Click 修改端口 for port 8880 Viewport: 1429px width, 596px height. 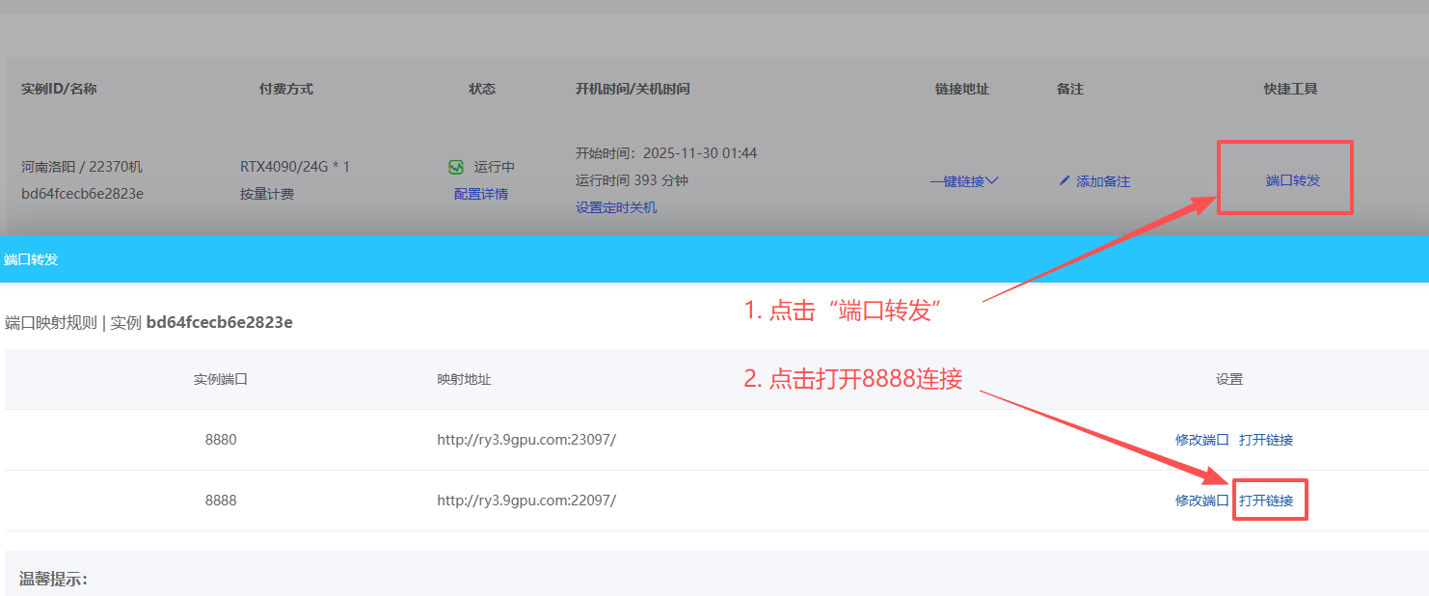1201,440
